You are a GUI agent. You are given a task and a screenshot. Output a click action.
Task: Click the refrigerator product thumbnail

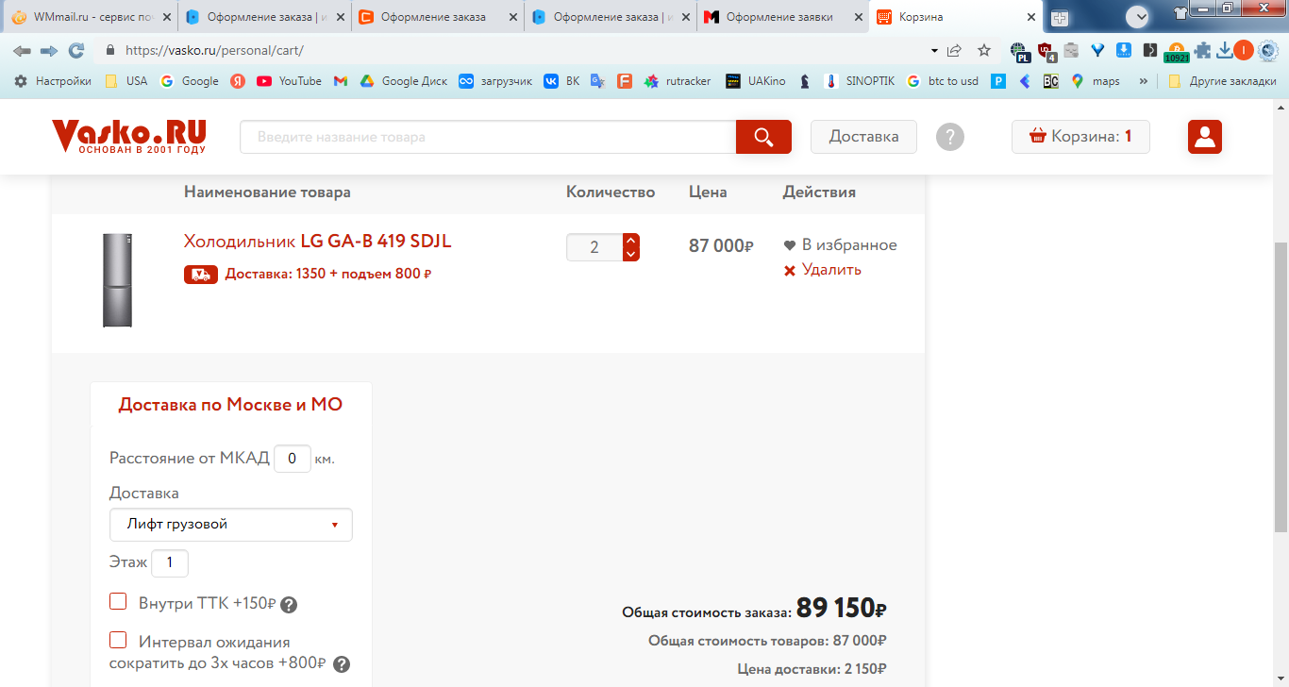pyautogui.click(x=117, y=280)
